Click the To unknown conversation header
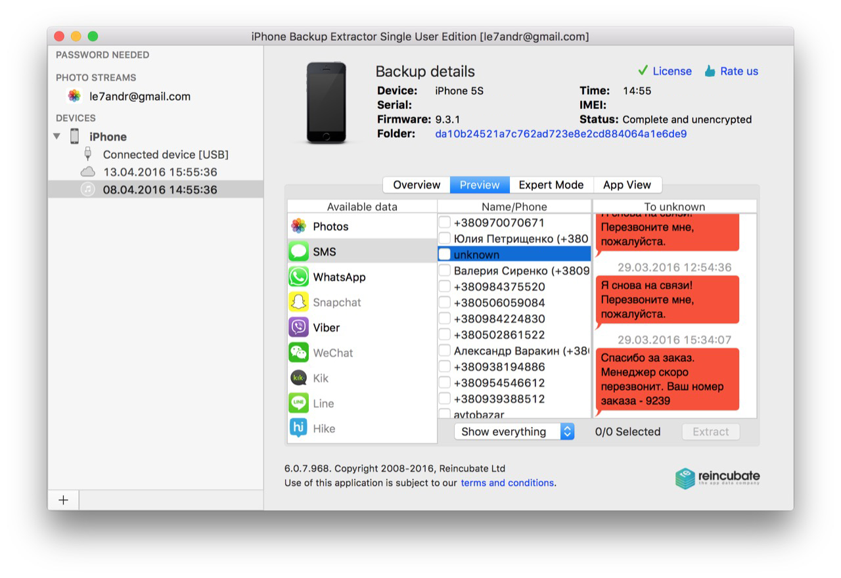 [x=675, y=206]
